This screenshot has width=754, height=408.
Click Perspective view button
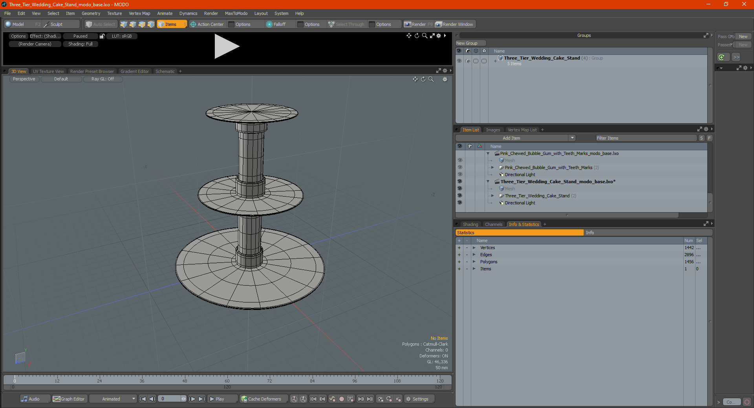point(24,79)
